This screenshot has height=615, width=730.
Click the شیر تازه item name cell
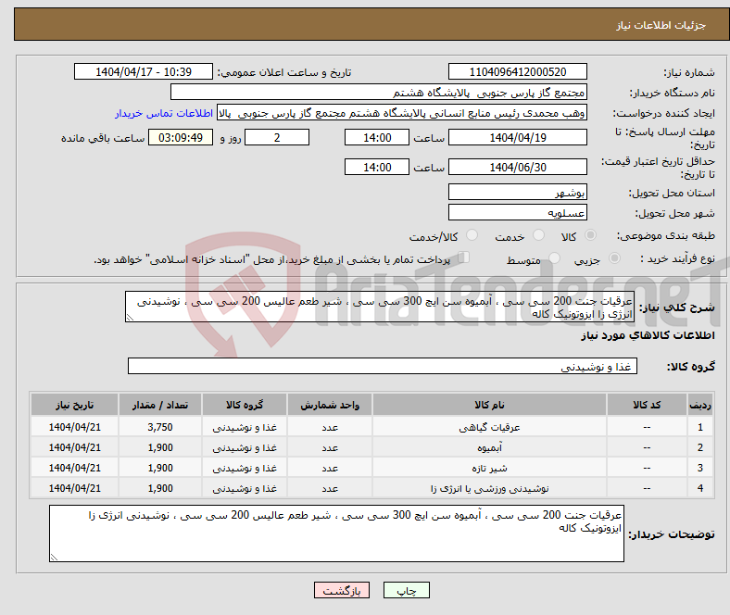click(x=489, y=468)
